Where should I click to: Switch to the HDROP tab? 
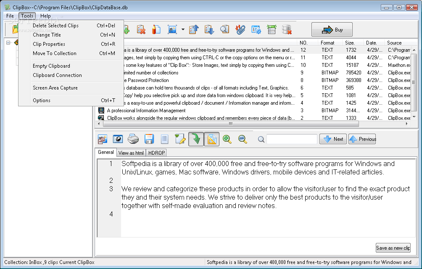[x=156, y=153]
